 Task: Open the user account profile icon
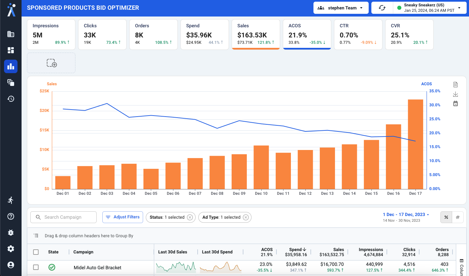pos(11,265)
